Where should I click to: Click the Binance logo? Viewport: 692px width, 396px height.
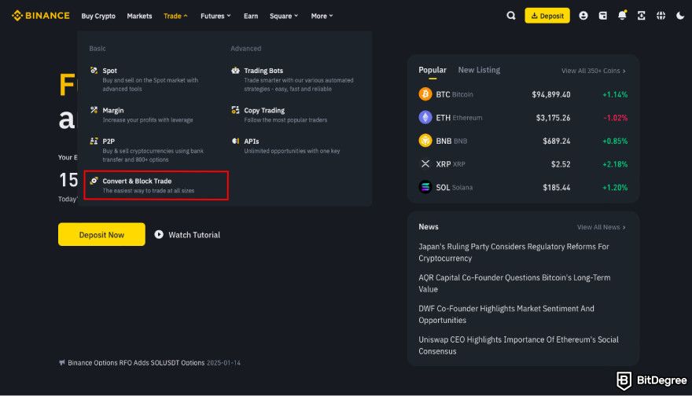click(41, 16)
